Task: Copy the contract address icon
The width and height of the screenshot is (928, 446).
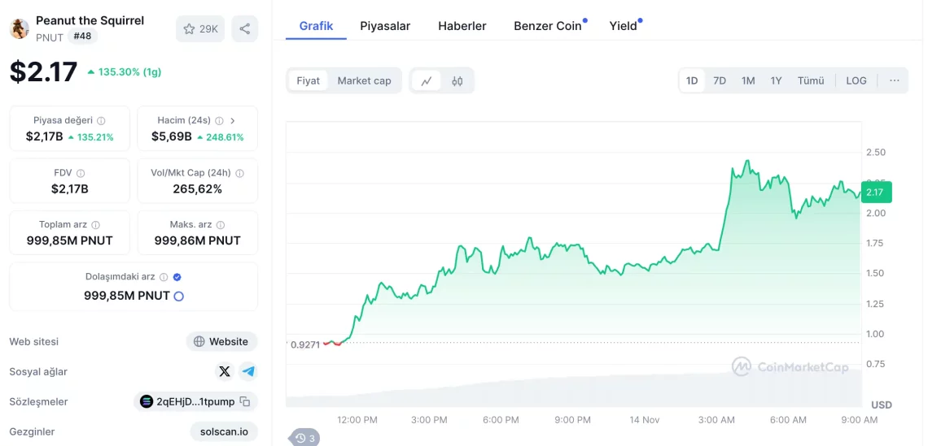Action: pyautogui.click(x=244, y=401)
